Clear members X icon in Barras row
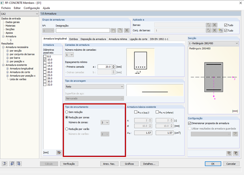Screen dimensions: 244x175 (214, 25)
